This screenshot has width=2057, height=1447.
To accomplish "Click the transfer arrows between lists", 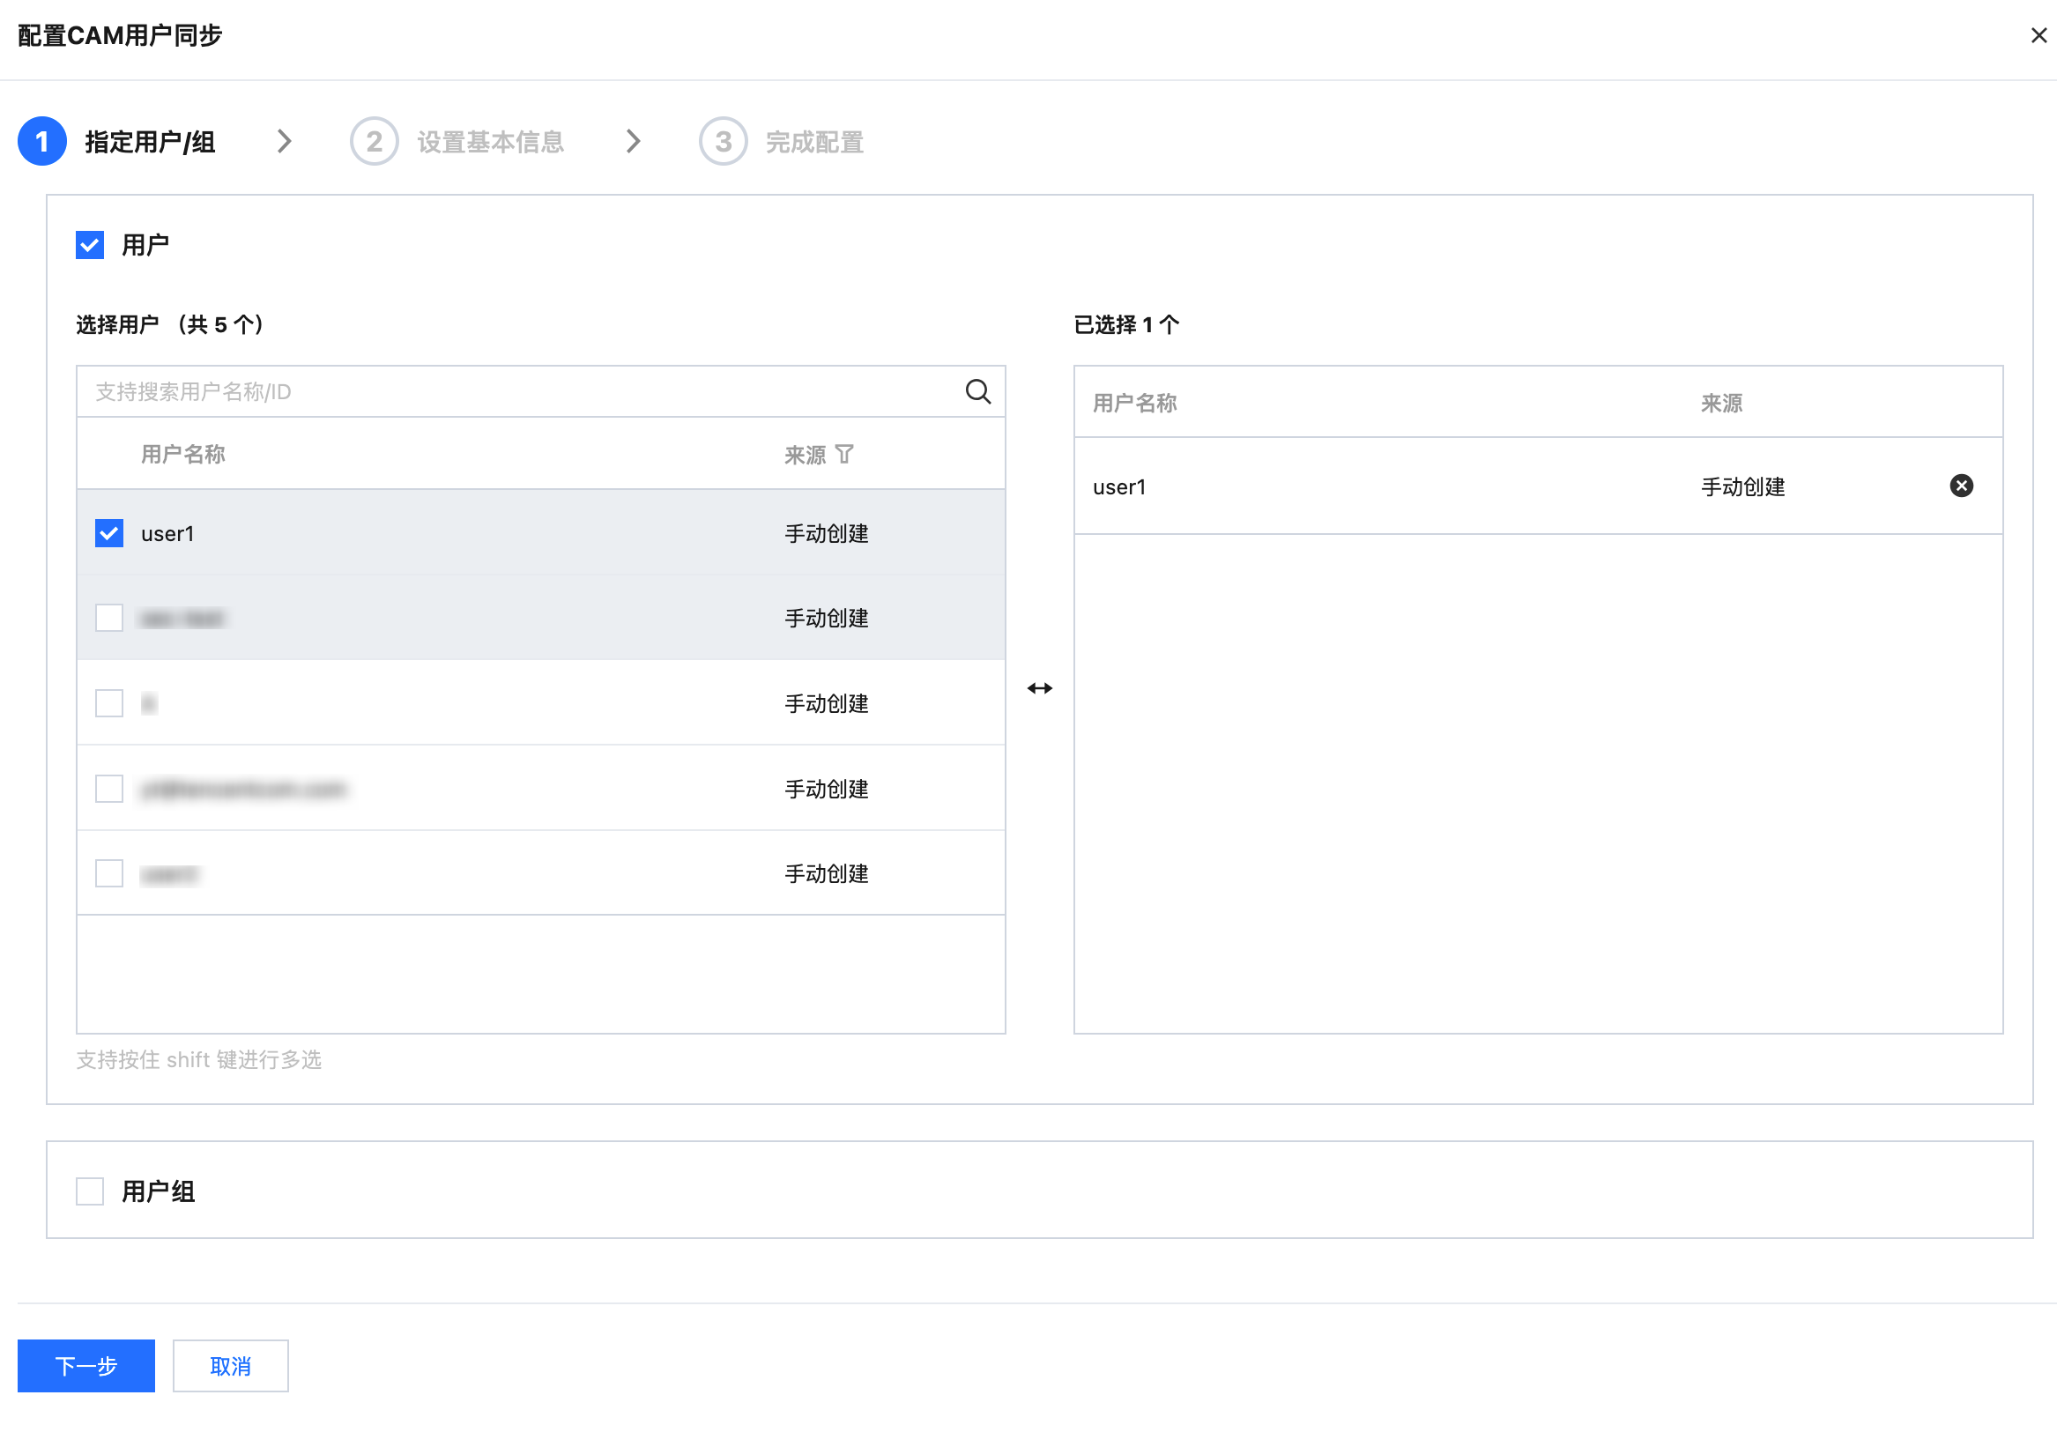I will coord(1039,688).
